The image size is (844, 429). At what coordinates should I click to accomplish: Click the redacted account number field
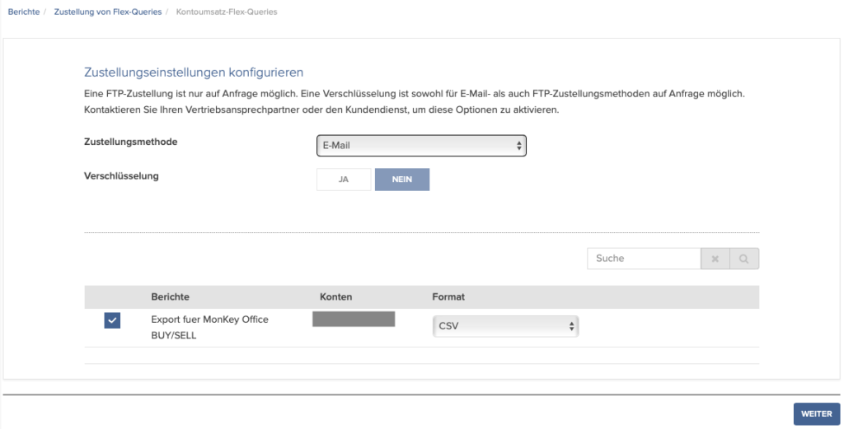pos(354,319)
